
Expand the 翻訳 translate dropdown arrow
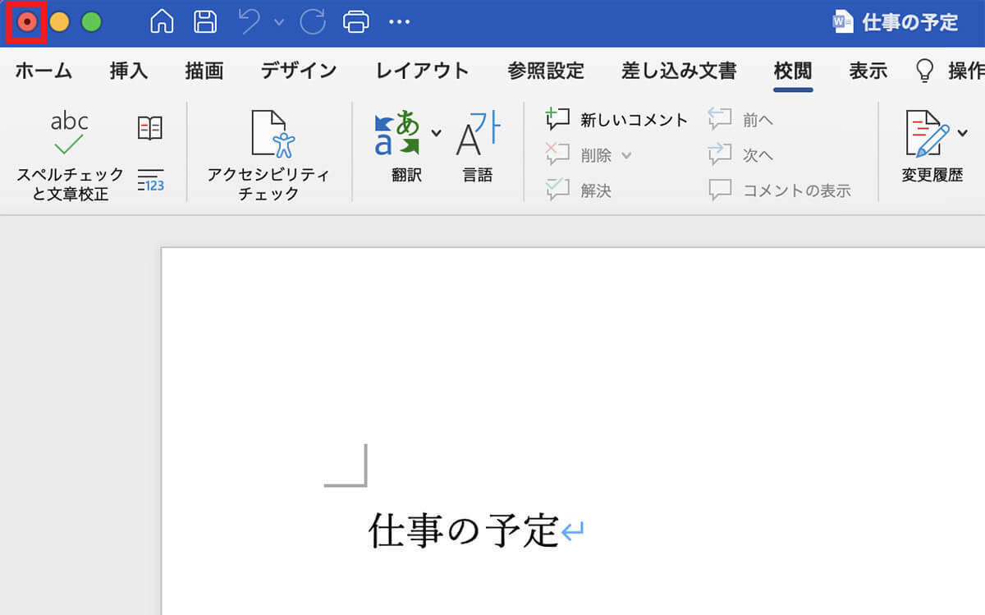(x=436, y=133)
